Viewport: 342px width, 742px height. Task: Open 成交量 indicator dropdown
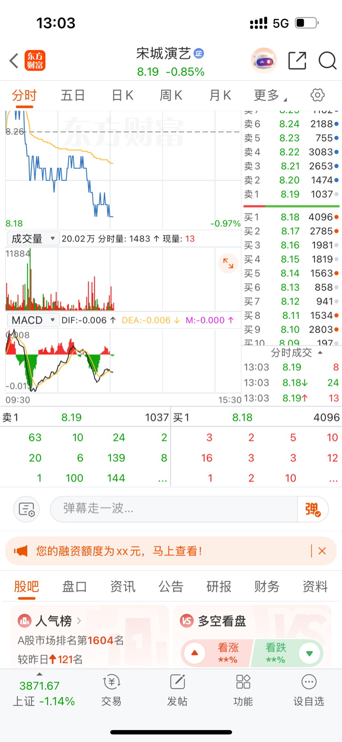(x=33, y=239)
